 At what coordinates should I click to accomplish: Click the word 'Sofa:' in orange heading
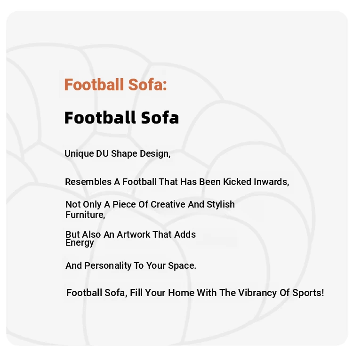[147, 85]
